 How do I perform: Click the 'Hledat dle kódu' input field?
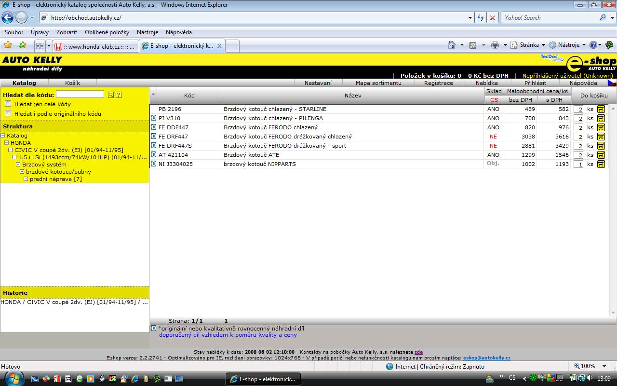pyautogui.click(x=80, y=95)
